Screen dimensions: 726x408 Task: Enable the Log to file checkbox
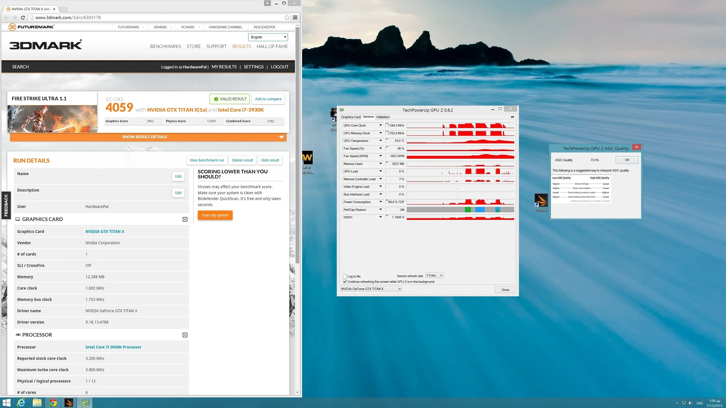[x=345, y=276]
